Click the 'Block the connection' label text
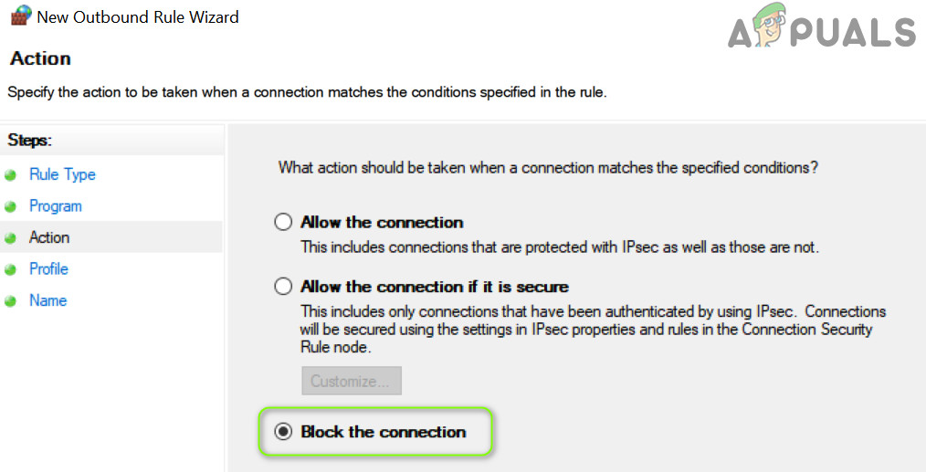Image resolution: width=926 pixels, height=472 pixels. [384, 432]
